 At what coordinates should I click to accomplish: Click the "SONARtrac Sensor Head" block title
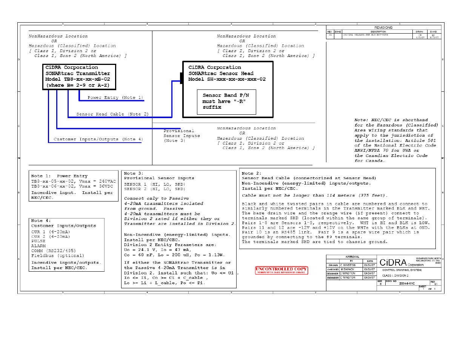[221, 74]
